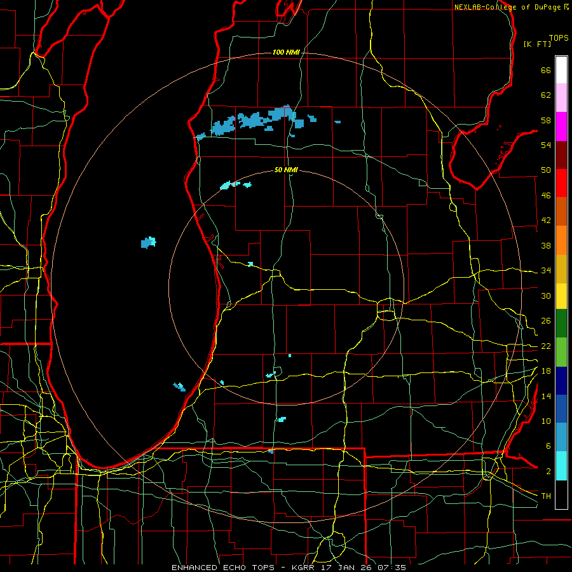The image size is (572, 572).
Task: Click the legend value 14
Action: (x=546, y=396)
